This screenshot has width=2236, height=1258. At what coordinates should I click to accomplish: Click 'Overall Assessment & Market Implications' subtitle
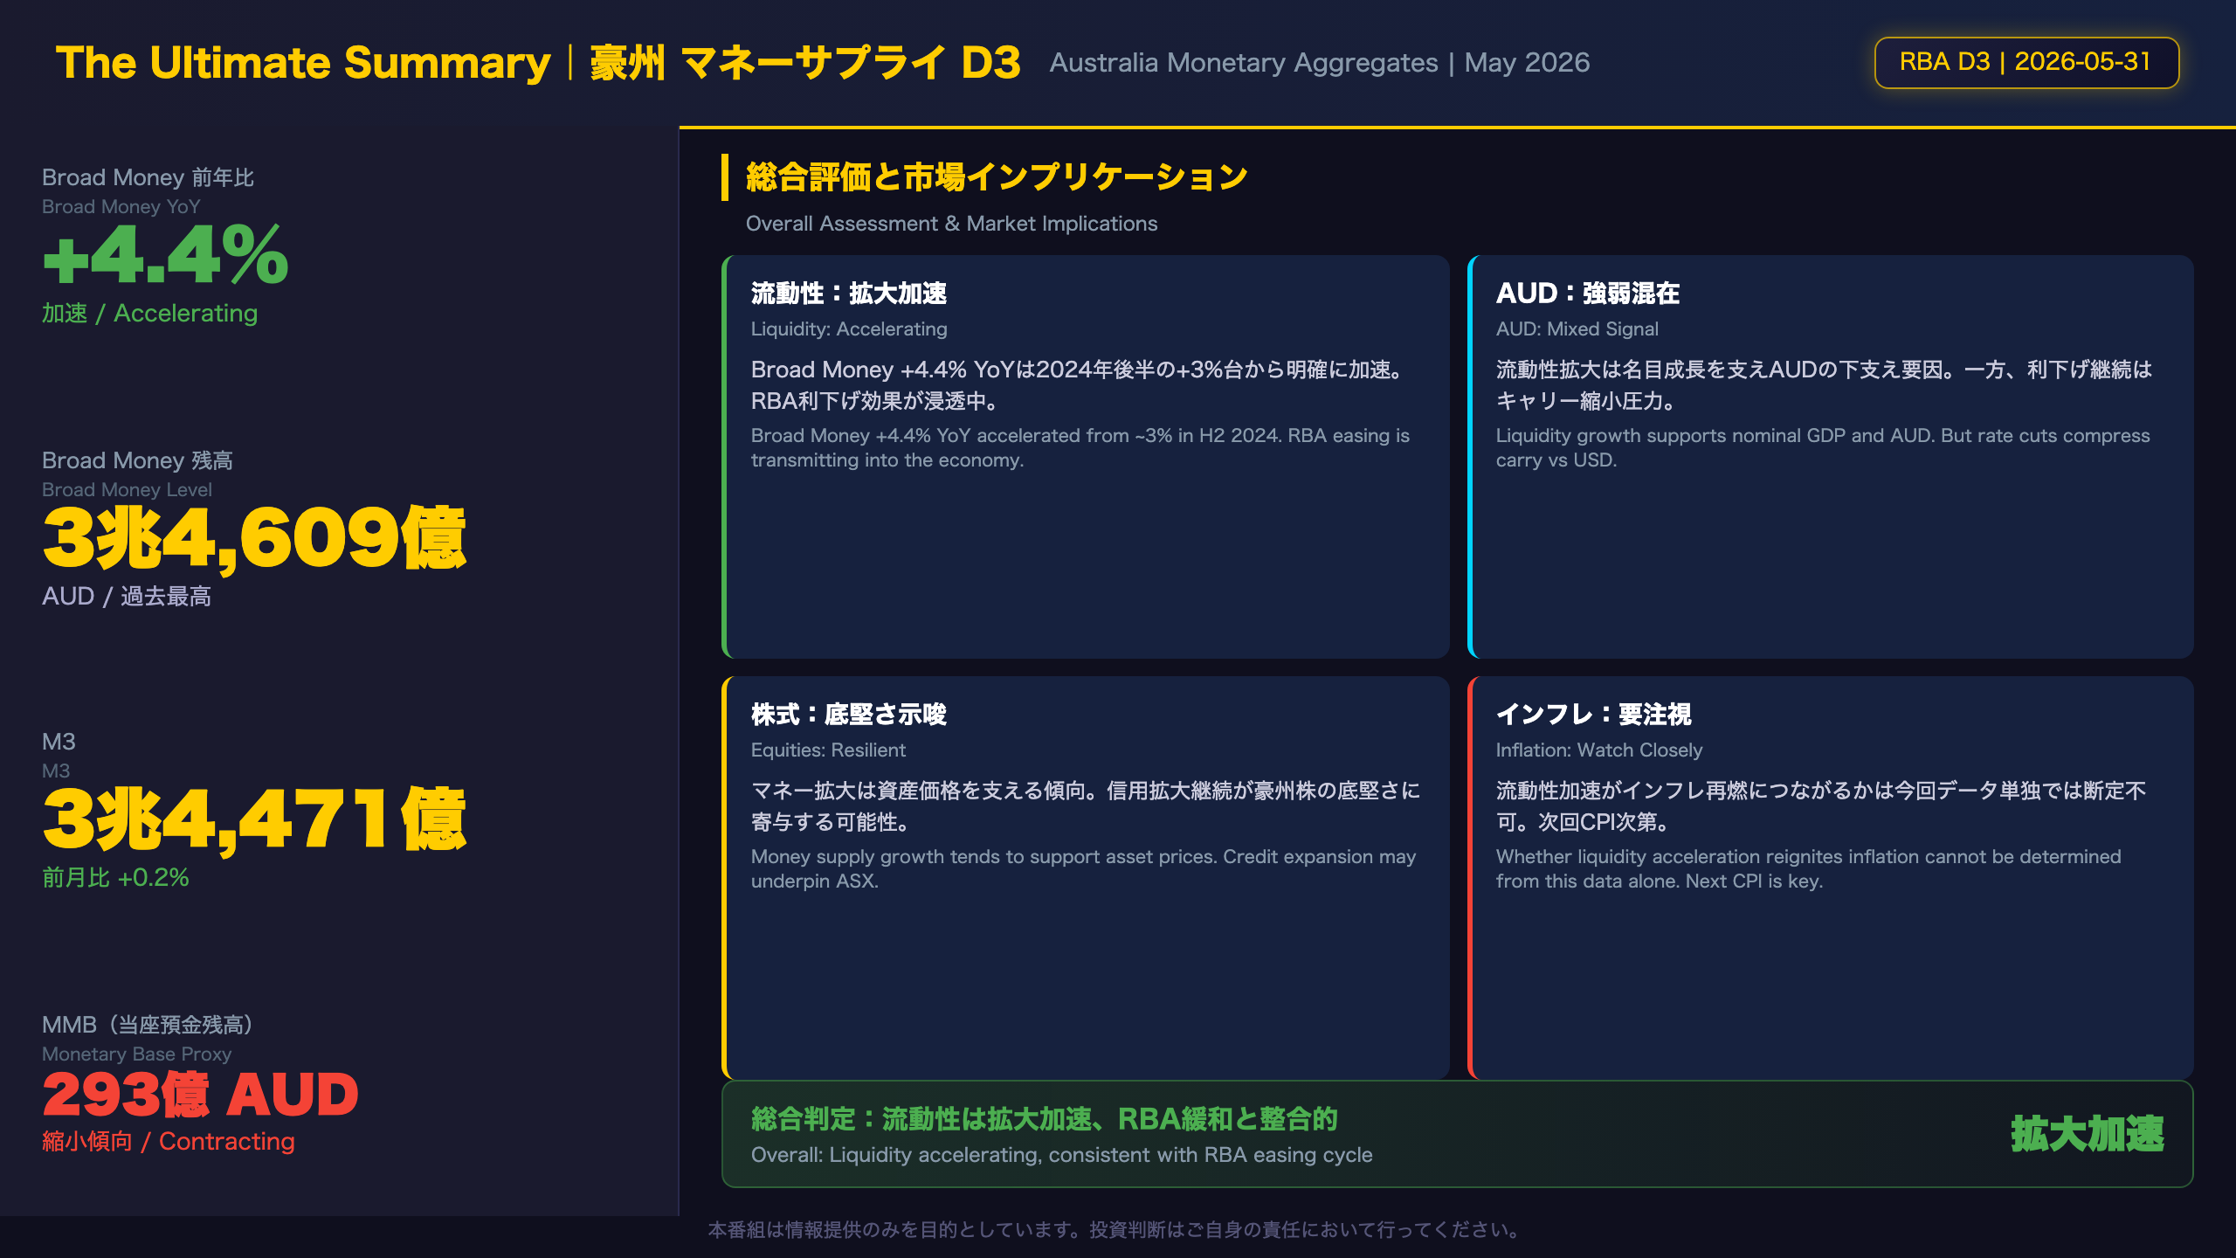click(951, 224)
